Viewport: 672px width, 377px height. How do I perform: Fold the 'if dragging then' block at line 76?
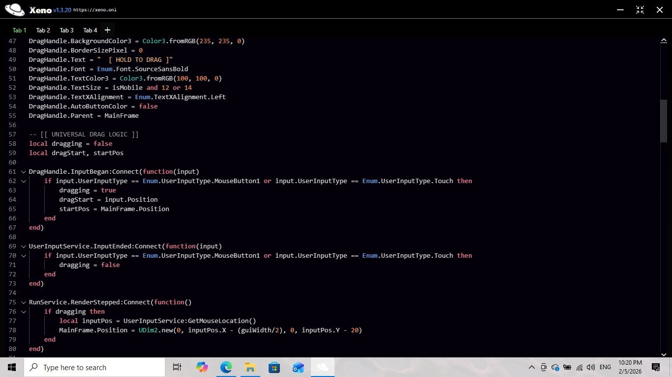tap(23, 312)
